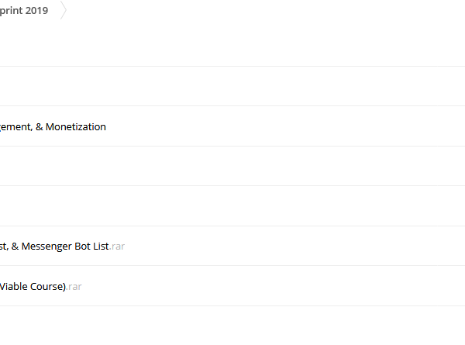465x345 pixels.
Task: Select the blank row just above Messenger Bot List
Action: coord(232,206)
